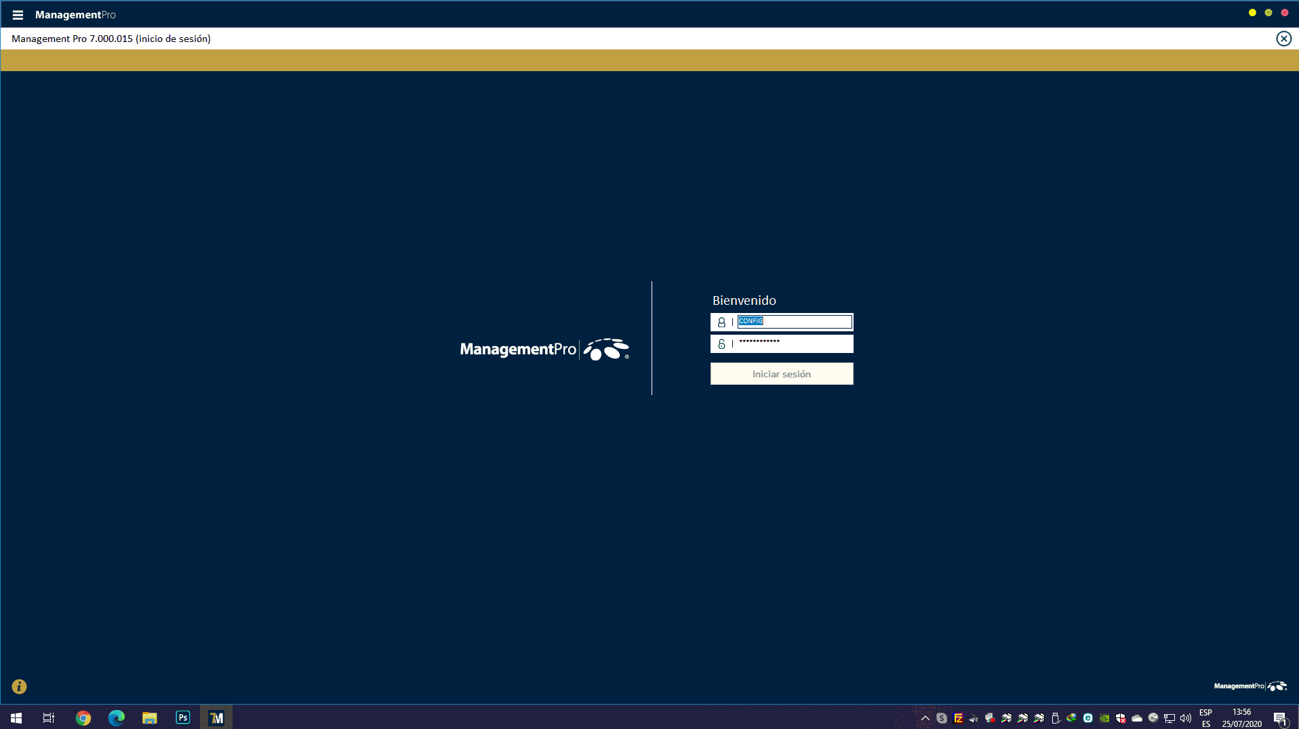Open the ESP language selector
Image resolution: width=1299 pixels, height=729 pixels.
pyautogui.click(x=1205, y=718)
